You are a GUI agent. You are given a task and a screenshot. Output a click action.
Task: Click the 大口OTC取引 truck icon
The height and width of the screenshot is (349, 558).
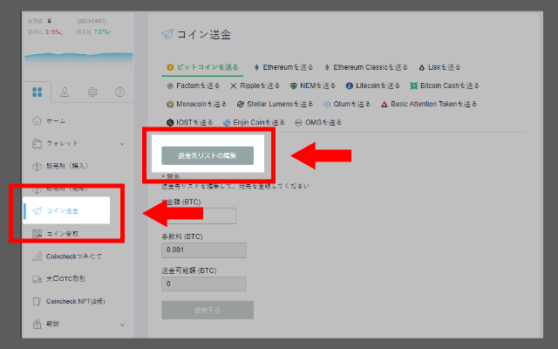pos(37,279)
